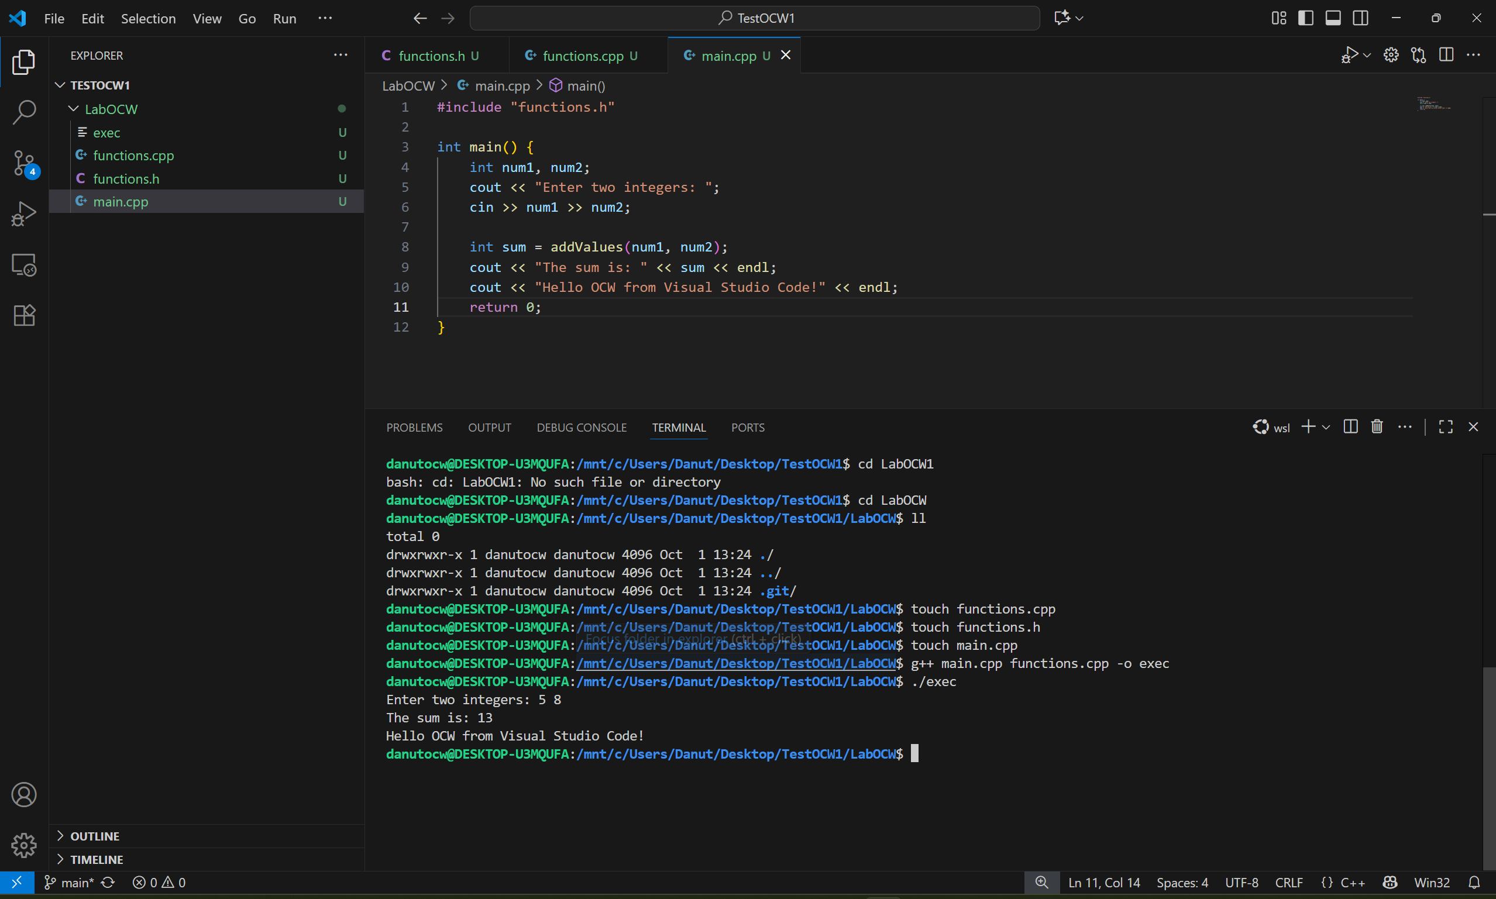Image resolution: width=1496 pixels, height=899 pixels.
Task: Toggle primary side bar visibility
Action: 1306,18
